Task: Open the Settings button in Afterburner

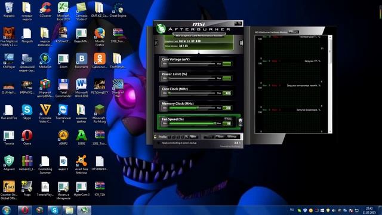Action: 232,137
